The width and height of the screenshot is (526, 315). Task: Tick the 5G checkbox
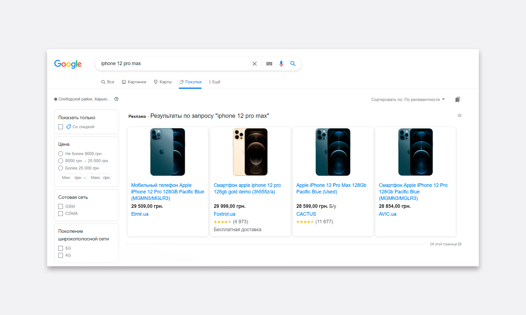coord(61,248)
